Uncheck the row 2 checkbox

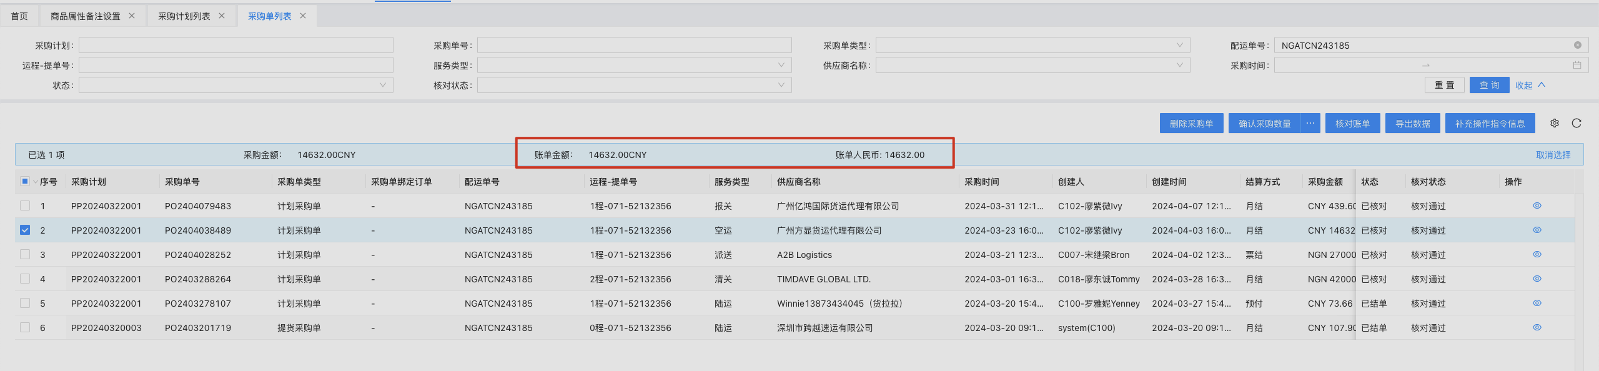(25, 230)
